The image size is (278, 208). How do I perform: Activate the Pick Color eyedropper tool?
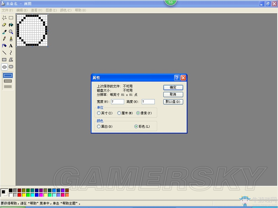point(4,32)
